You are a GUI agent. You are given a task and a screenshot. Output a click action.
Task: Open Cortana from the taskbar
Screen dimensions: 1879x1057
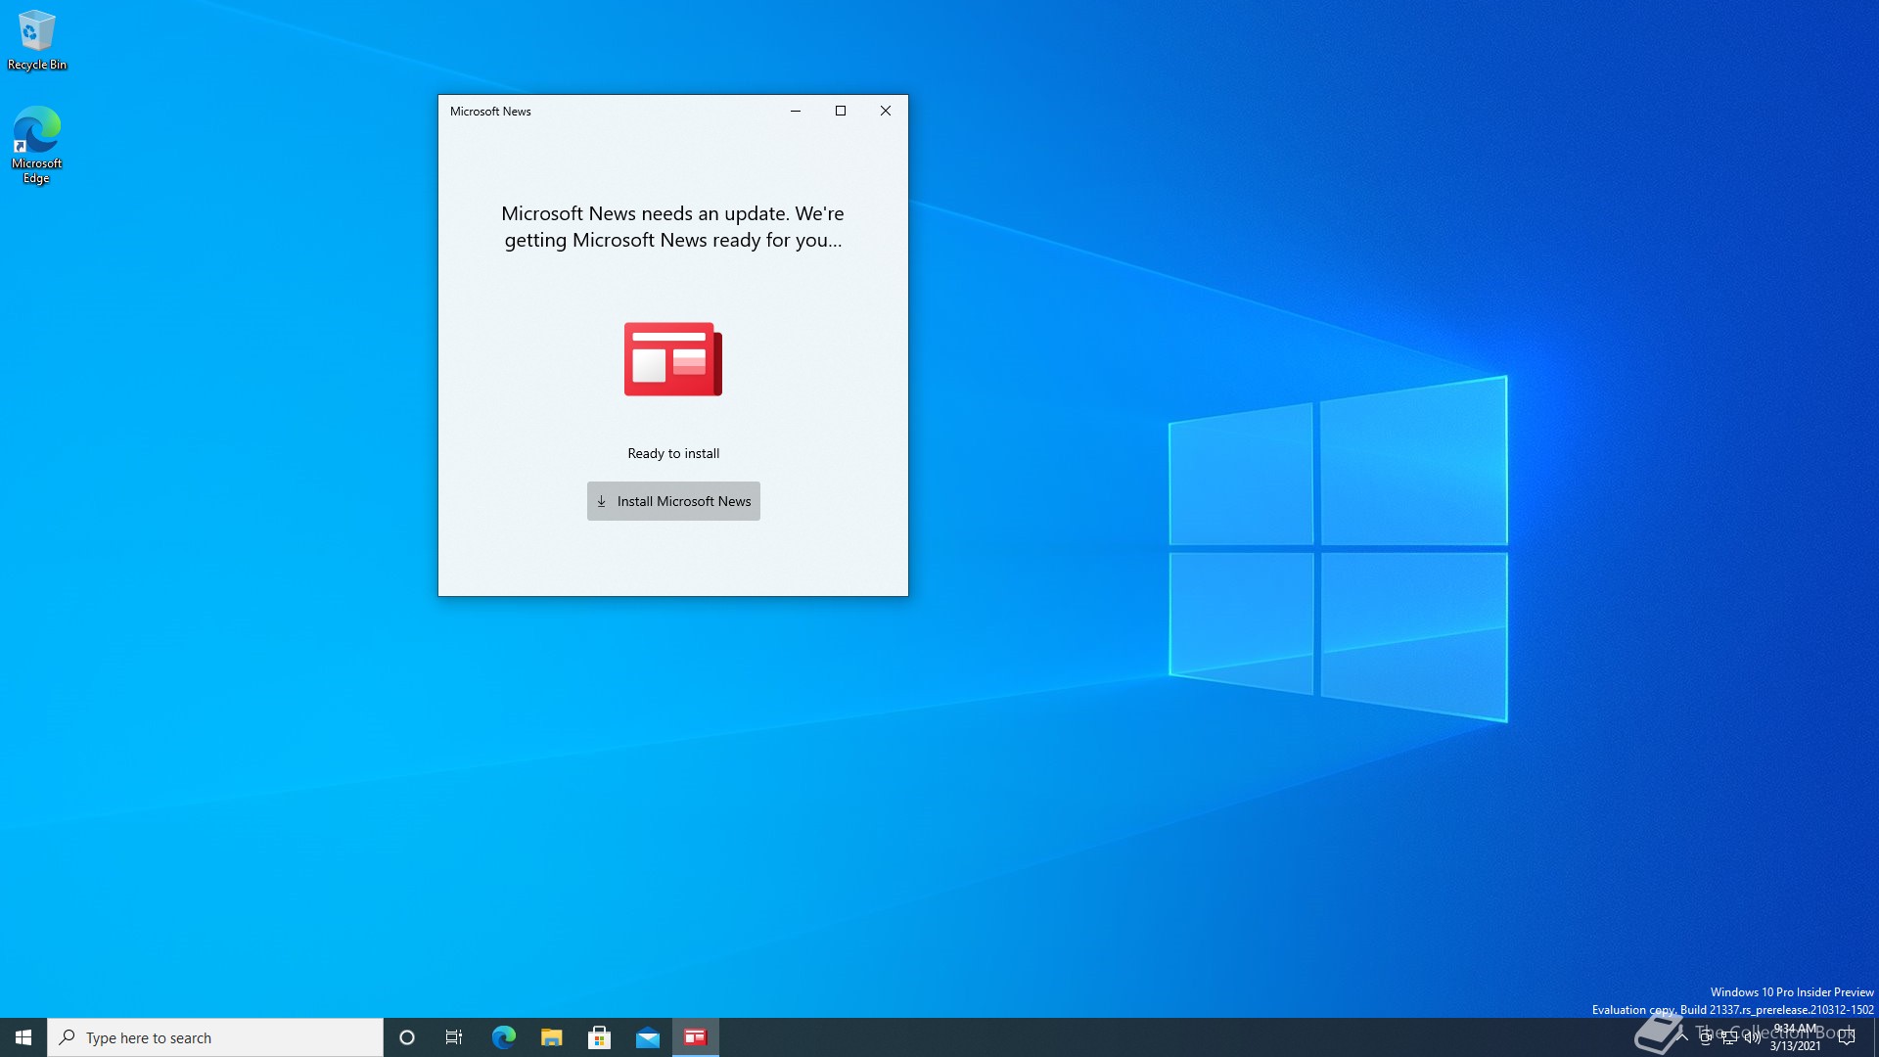[x=407, y=1037]
